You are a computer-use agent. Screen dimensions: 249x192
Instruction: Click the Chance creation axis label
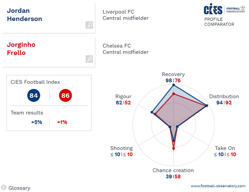pos(173,170)
